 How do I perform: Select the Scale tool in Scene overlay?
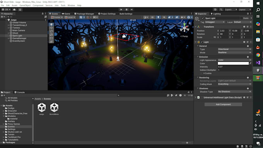(x=51, y=35)
